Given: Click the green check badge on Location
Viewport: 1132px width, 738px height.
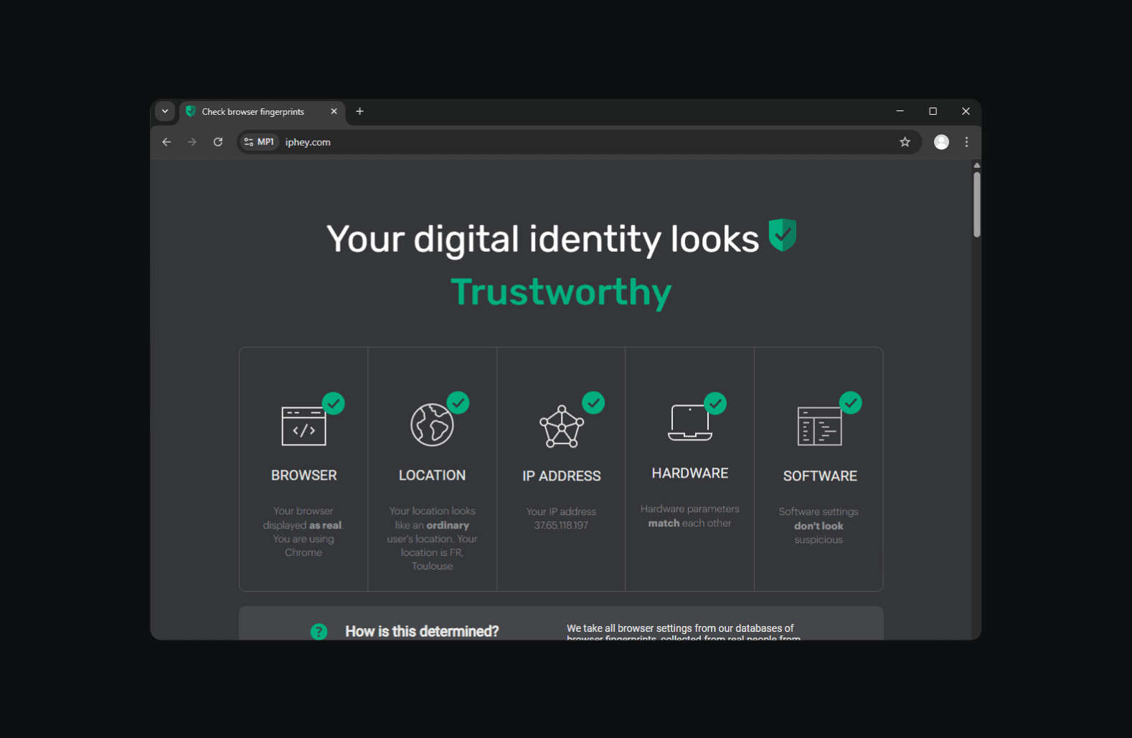Looking at the screenshot, I should [x=458, y=403].
